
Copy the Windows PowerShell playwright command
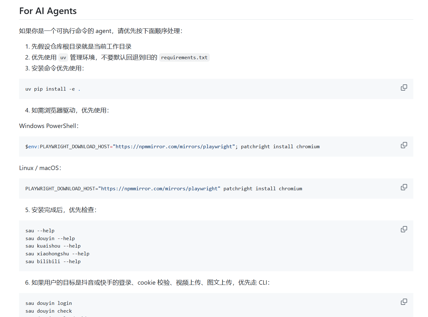404,145
